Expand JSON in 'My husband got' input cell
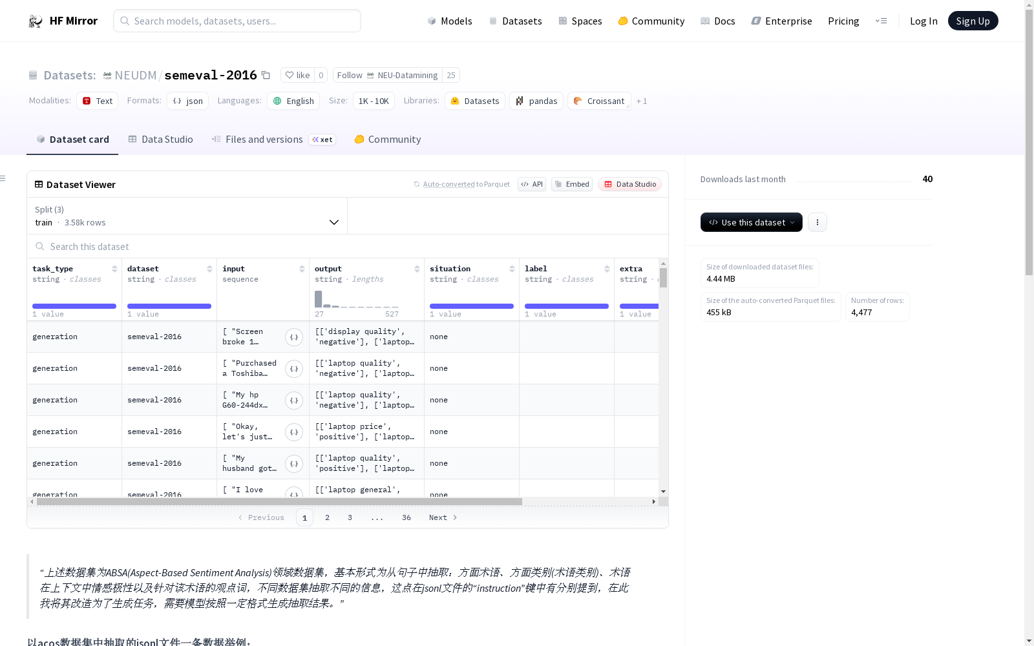The image size is (1034, 646). point(294,464)
